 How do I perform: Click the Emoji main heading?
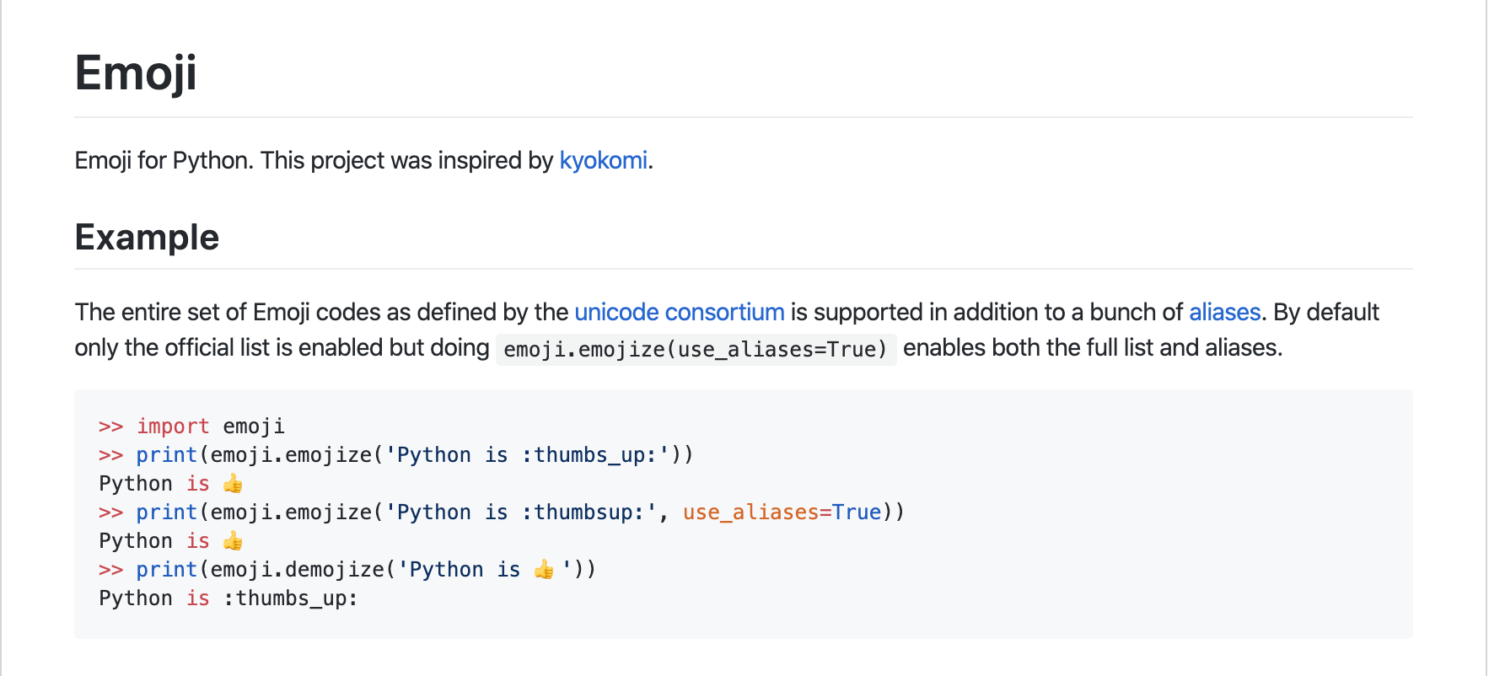click(136, 73)
